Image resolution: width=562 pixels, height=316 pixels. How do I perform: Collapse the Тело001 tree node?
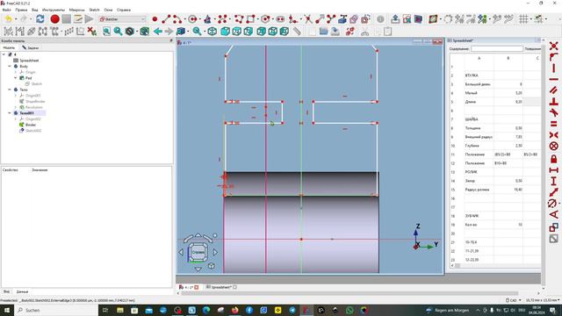pyautogui.click(x=10, y=113)
